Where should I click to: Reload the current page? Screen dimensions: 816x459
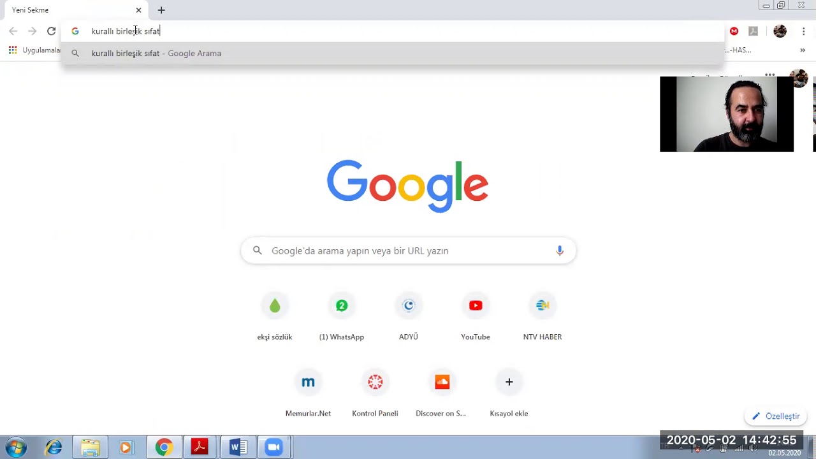pos(51,31)
